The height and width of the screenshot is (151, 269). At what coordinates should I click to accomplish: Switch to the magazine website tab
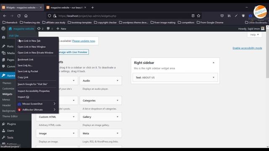66,8
